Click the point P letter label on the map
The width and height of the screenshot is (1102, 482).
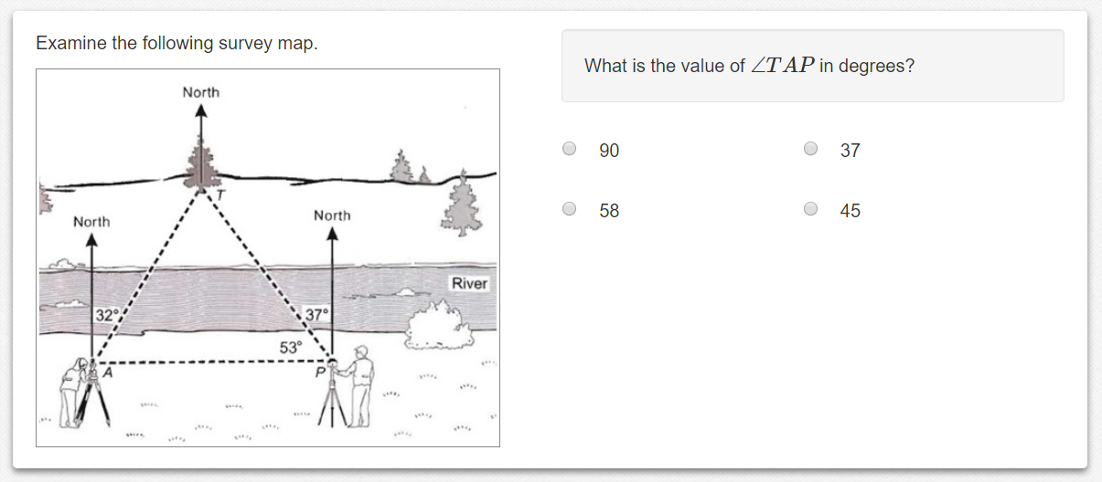coord(321,372)
